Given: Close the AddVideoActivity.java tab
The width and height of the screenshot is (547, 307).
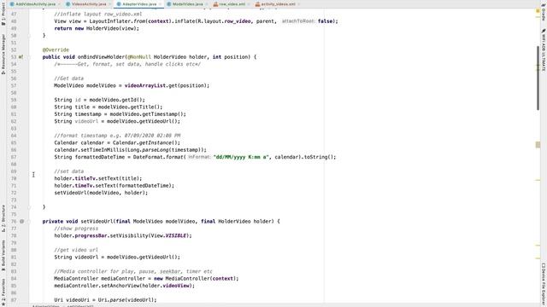Looking at the screenshot, I should (59, 4).
